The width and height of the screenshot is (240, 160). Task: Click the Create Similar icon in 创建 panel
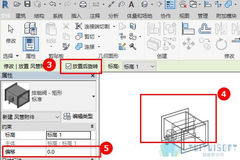pyautogui.click(x=170, y=28)
